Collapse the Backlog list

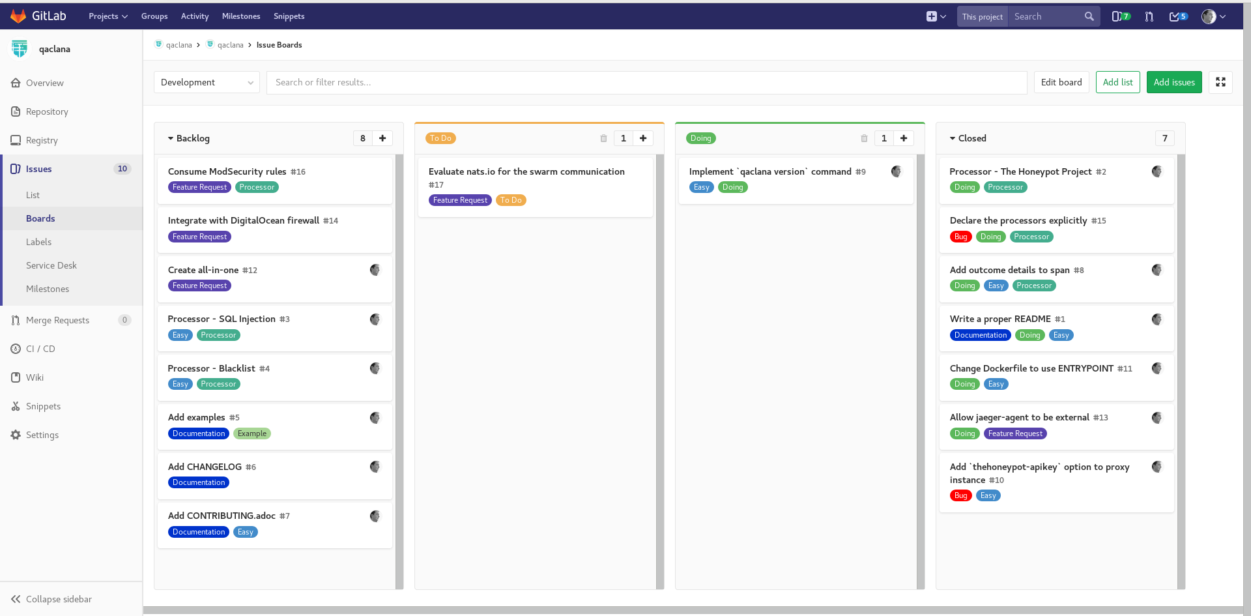click(x=171, y=138)
